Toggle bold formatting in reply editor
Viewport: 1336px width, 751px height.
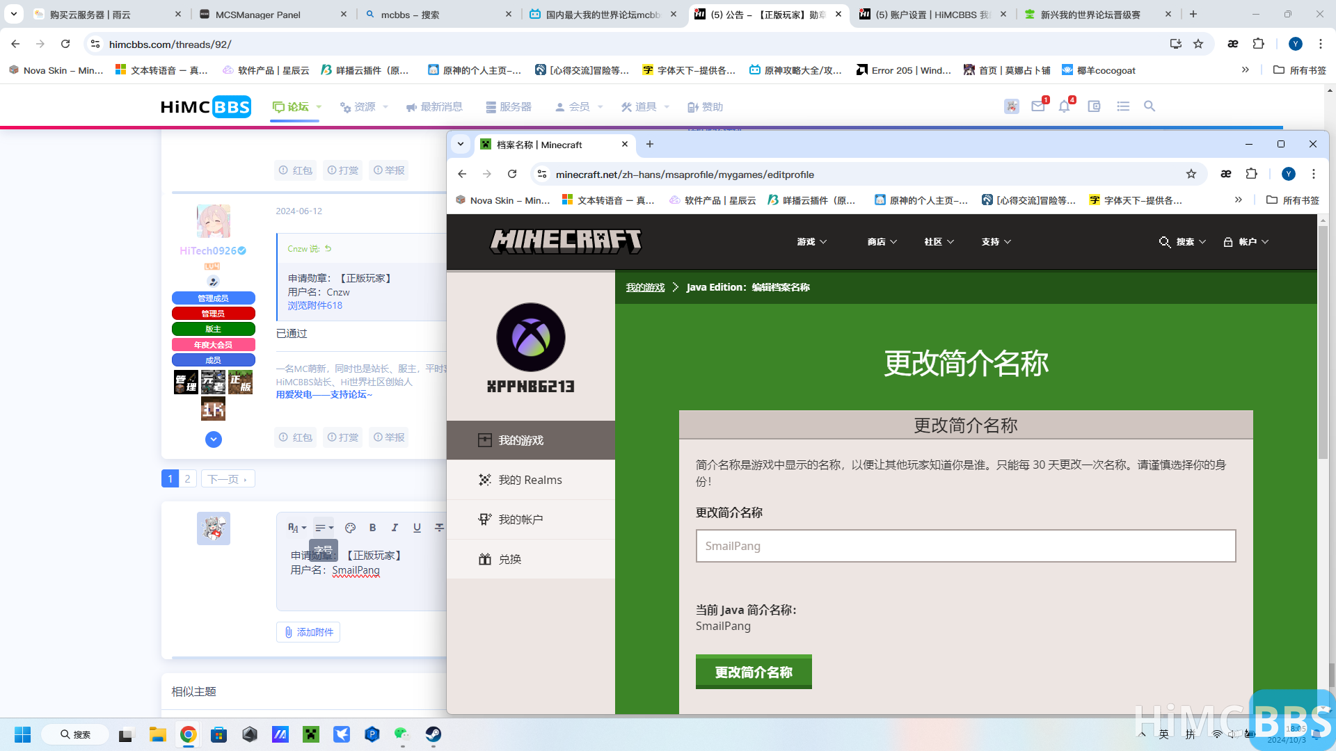373,528
